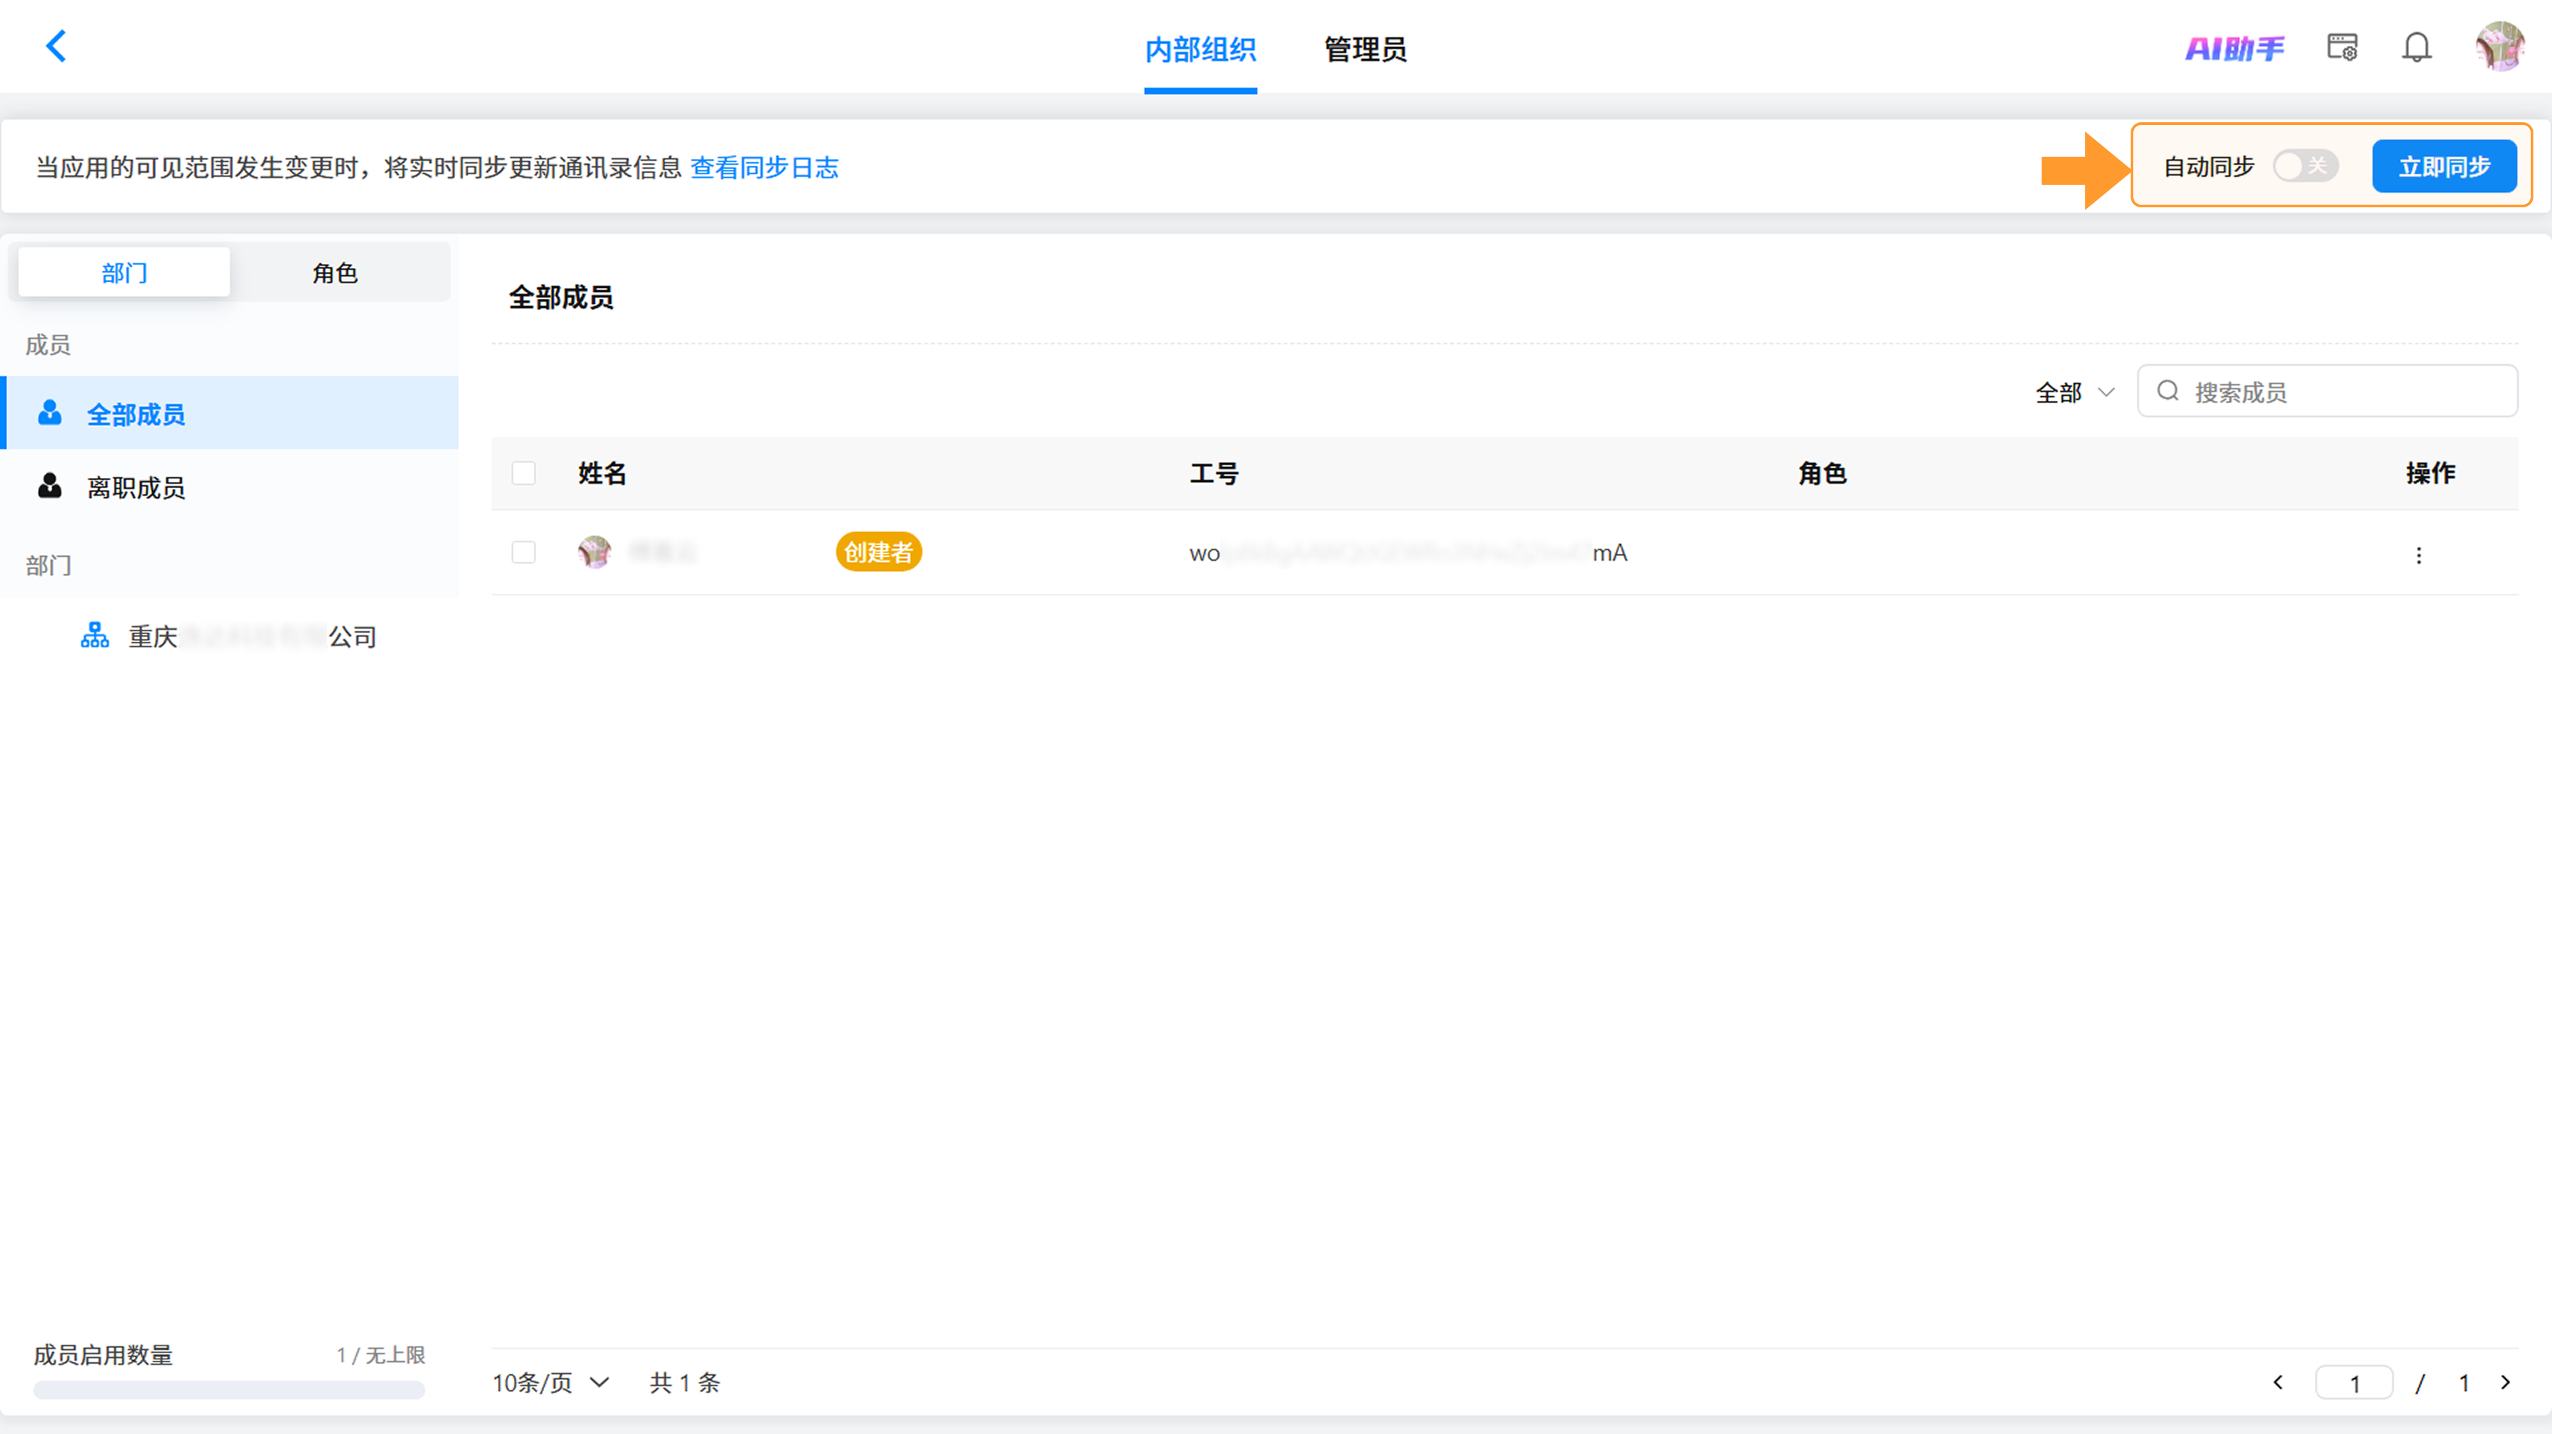Viewport: 2552px width, 1434px height.
Task: Go back using the blue back arrow
Action: tap(56, 46)
